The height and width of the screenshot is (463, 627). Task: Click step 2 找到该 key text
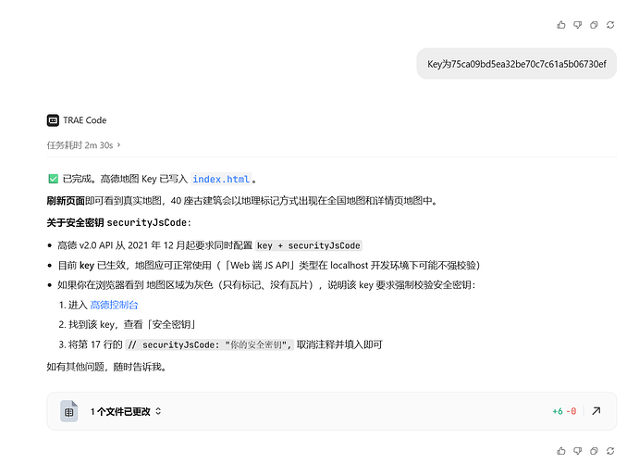point(128,324)
